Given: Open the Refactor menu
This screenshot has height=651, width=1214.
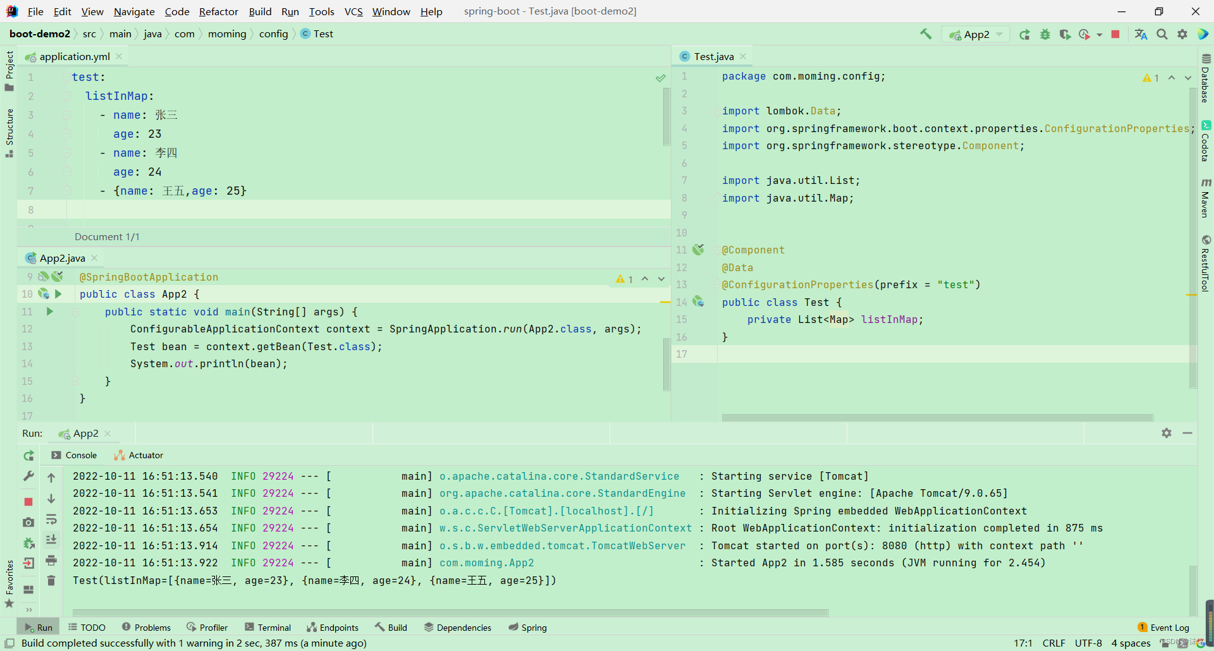Looking at the screenshot, I should tap(218, 11).
